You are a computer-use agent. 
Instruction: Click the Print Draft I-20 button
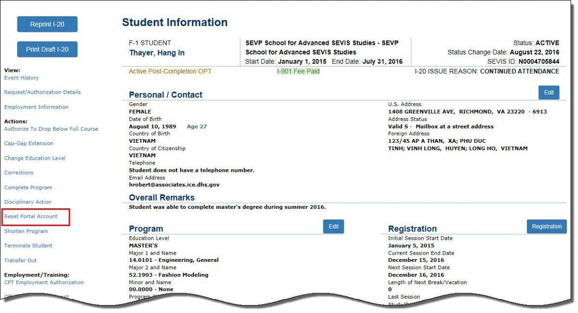47,49
